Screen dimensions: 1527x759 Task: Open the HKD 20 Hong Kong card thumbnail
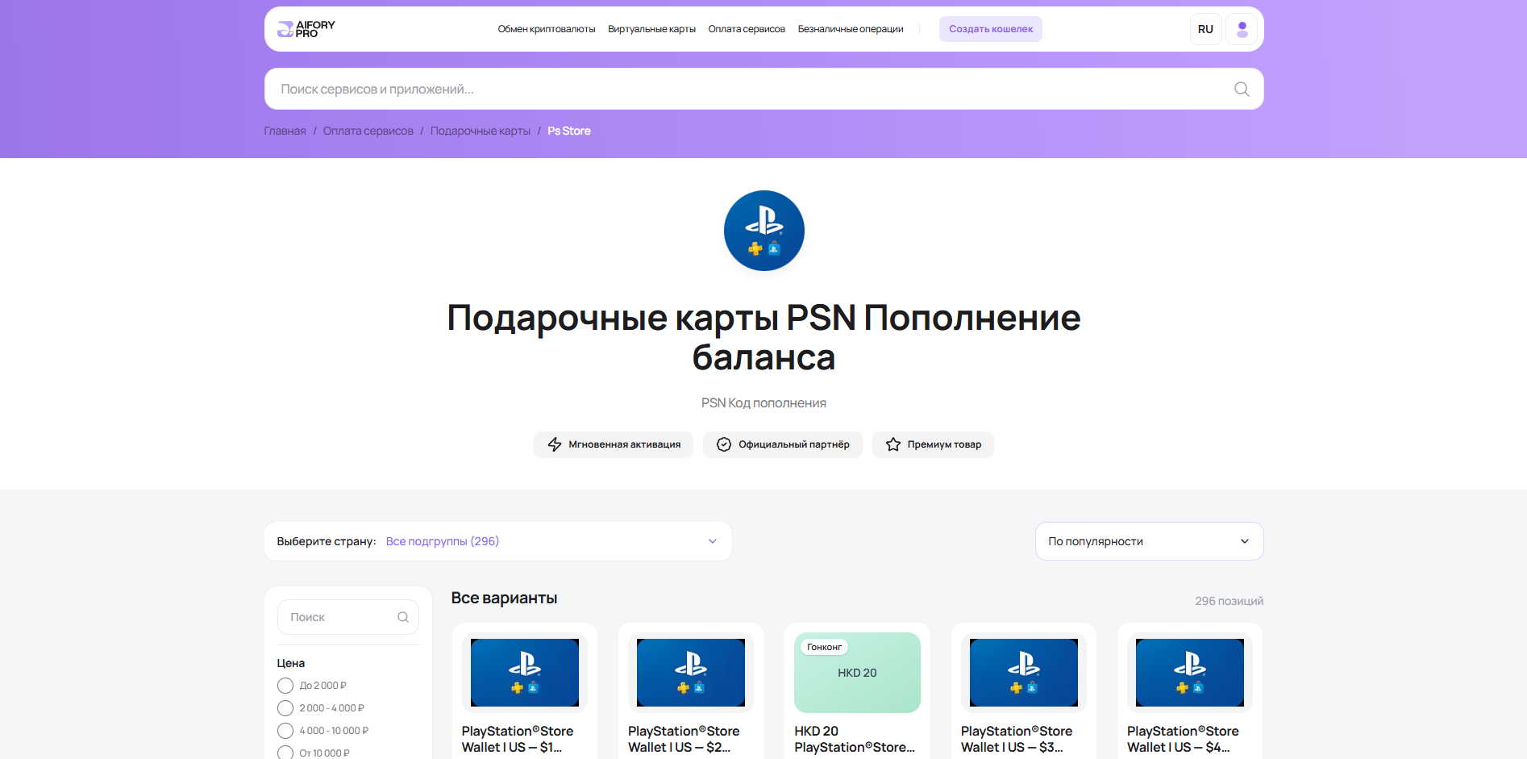tap(857, 673)
